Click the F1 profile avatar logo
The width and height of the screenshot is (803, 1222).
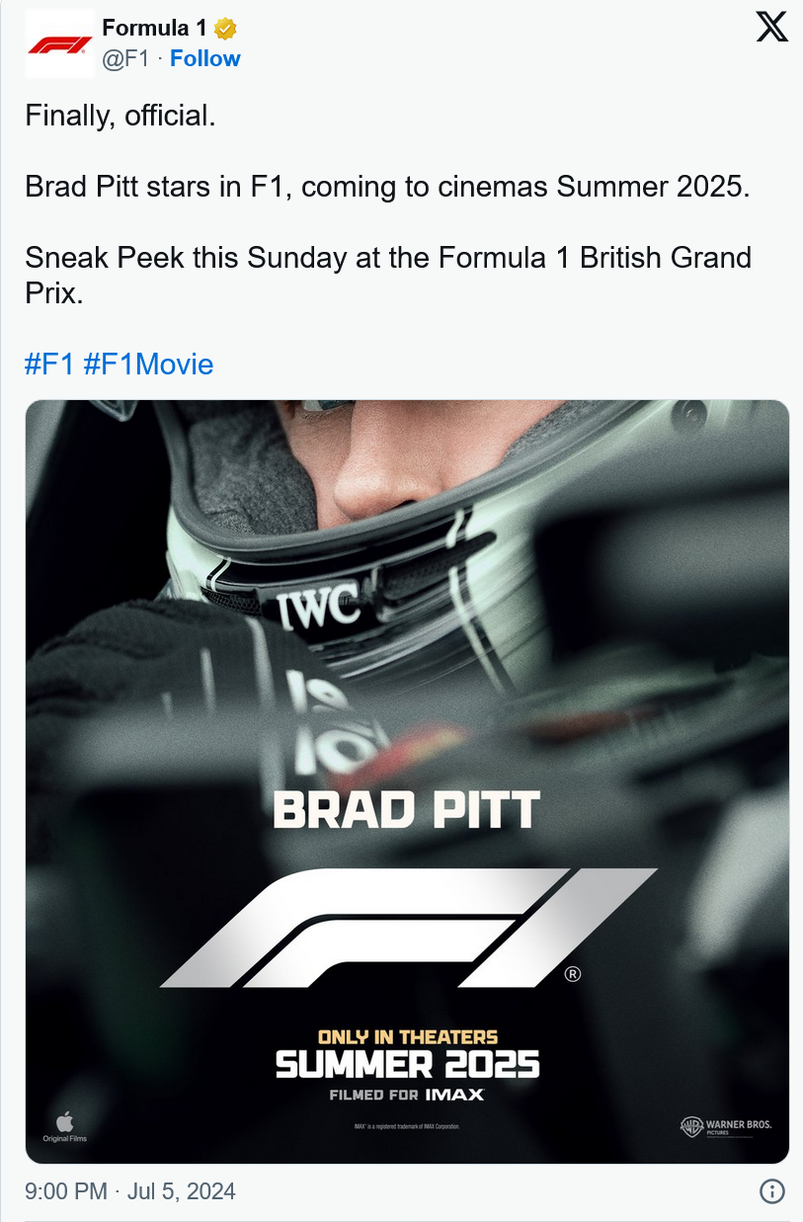pyautogui.click(x=59, y=43)
